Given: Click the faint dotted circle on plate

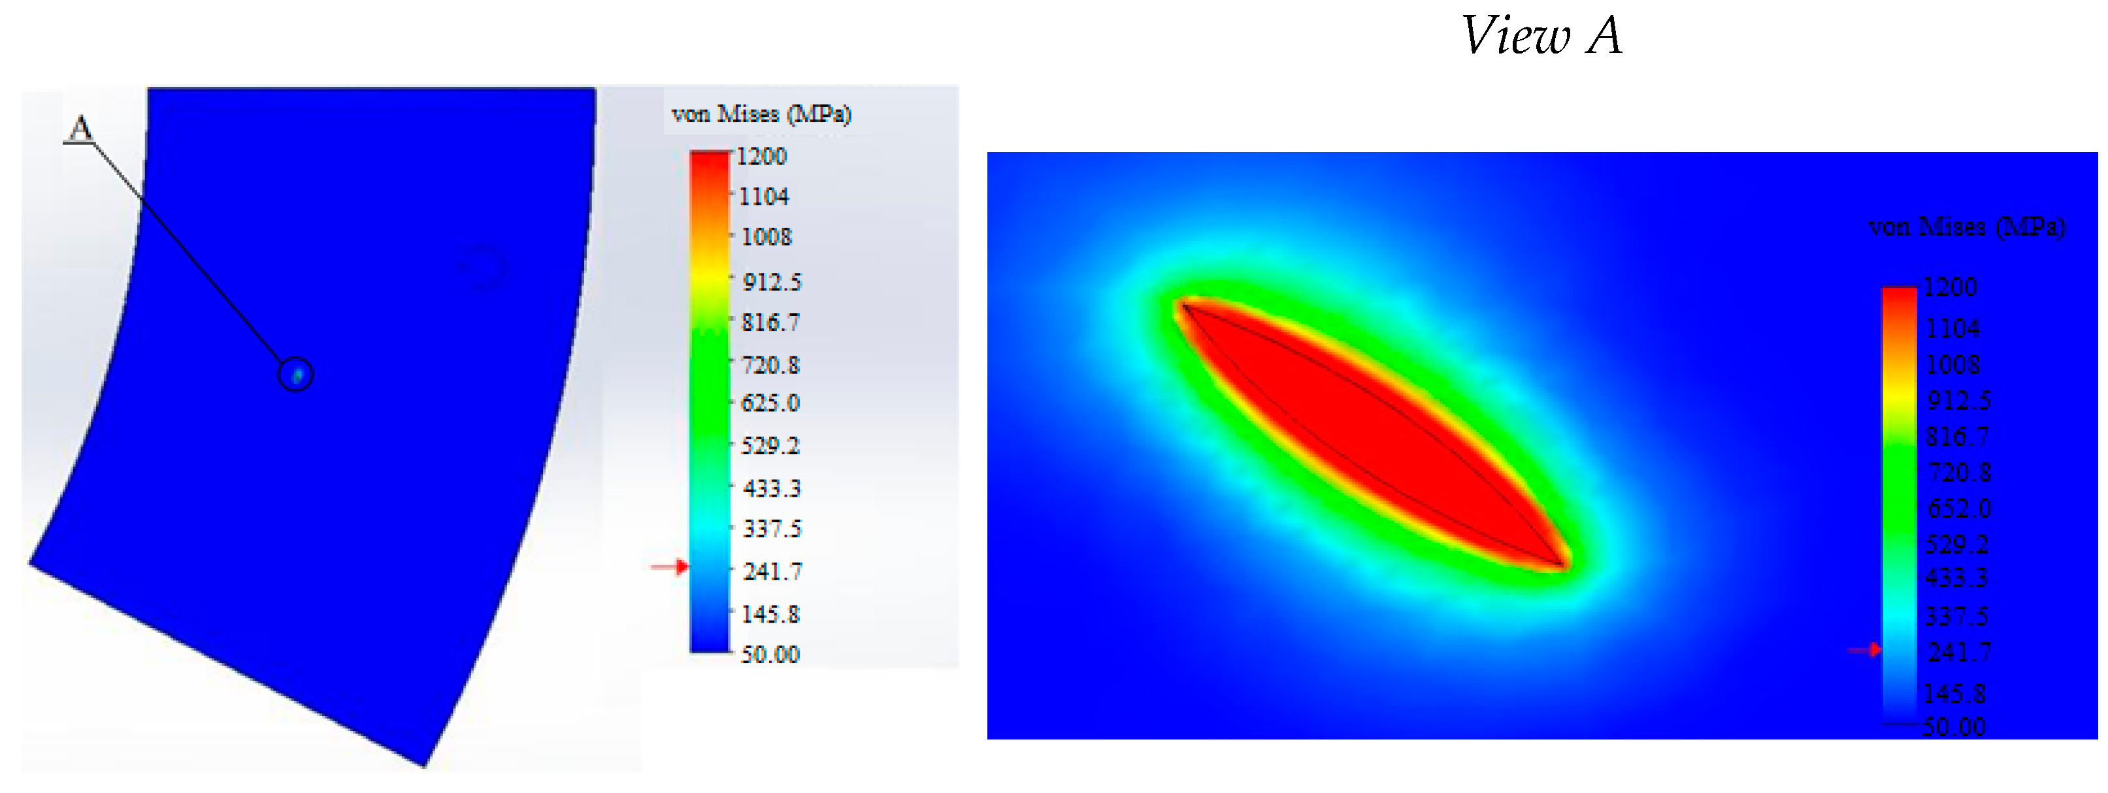Looking at the screenshot, I should point(482,266).
